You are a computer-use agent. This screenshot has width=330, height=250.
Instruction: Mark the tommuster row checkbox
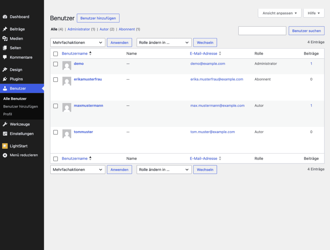tap(55, 132)
